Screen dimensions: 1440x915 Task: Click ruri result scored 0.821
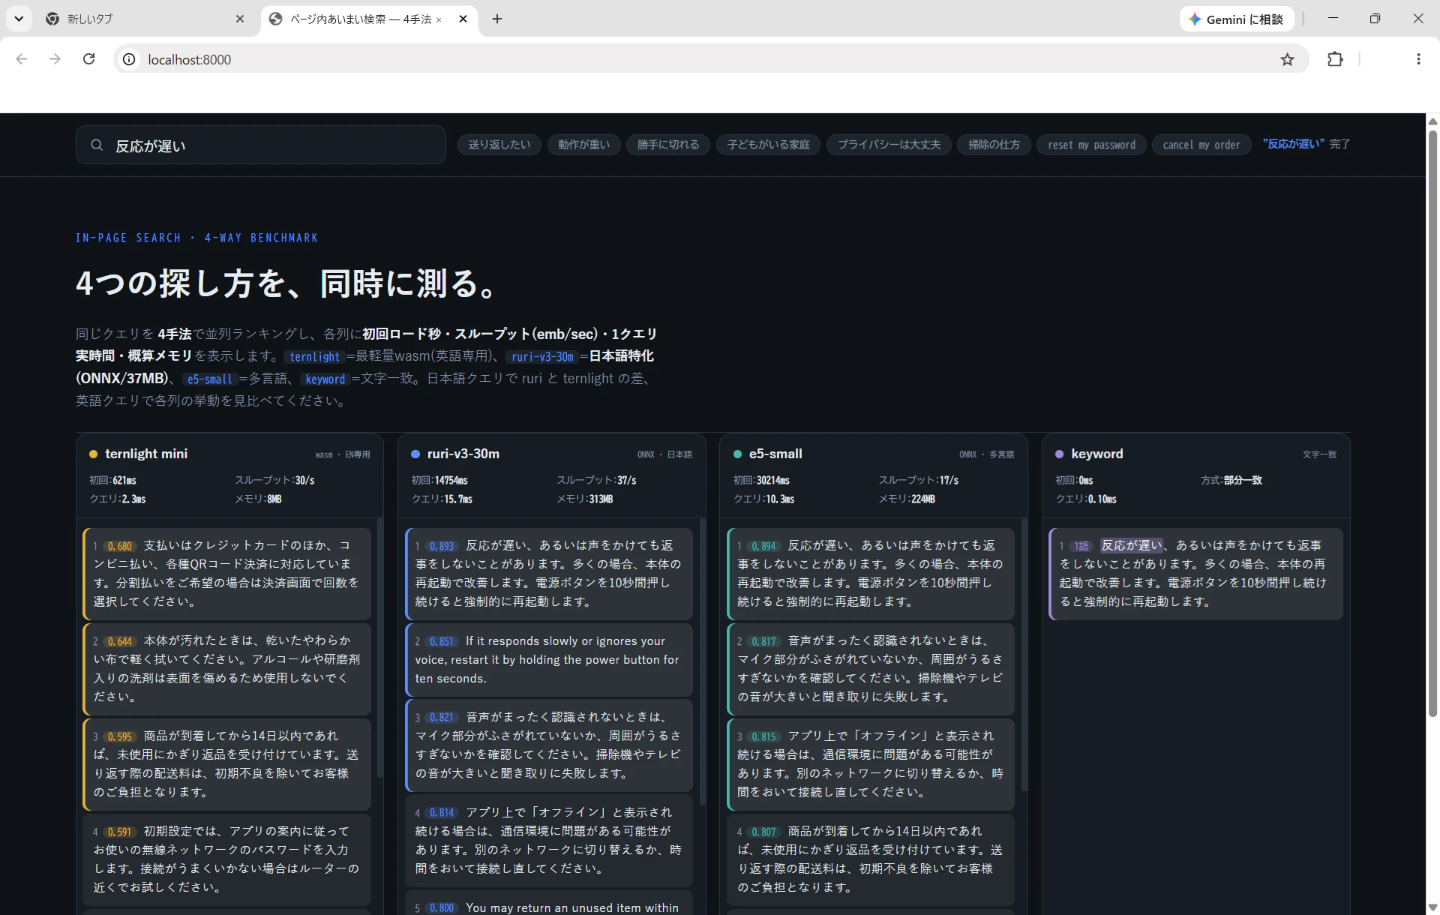[549, 745]
